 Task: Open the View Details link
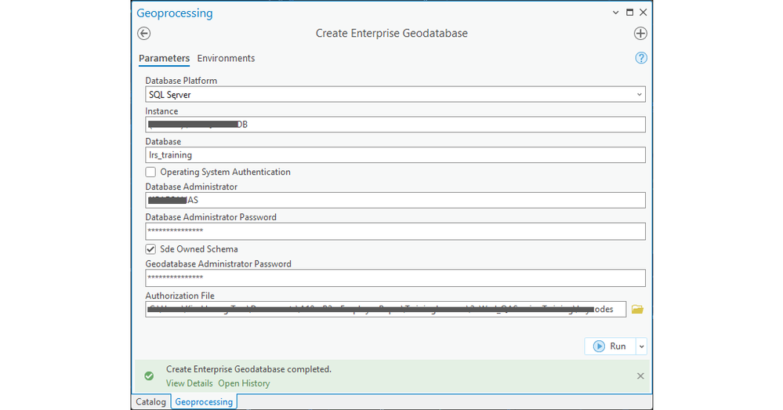pos(189,383)
